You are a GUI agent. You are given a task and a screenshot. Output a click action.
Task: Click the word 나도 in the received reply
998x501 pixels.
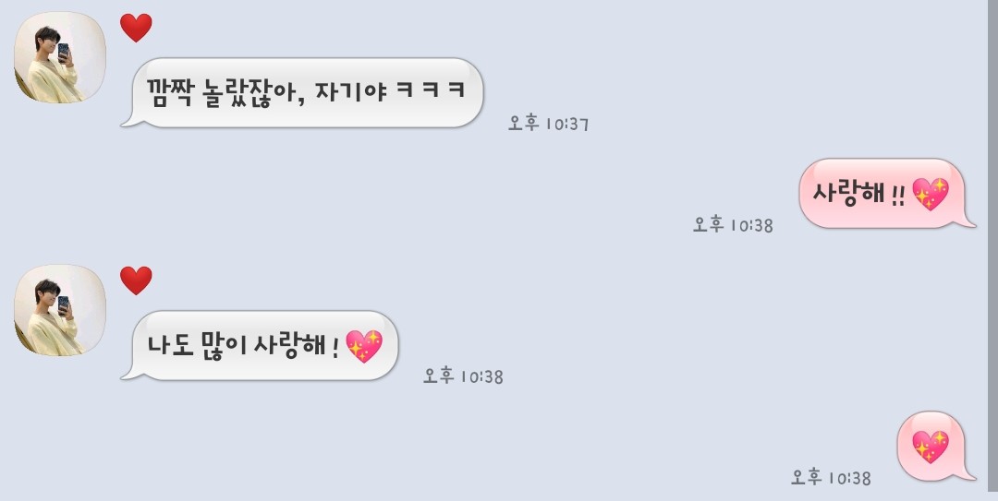click(x=171, y=346)
